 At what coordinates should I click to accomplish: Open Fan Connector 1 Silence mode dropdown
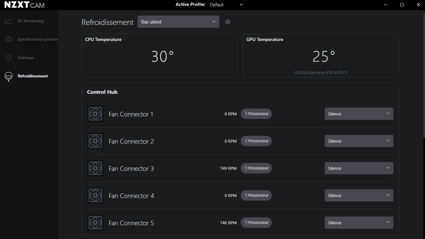pos(359,114)
